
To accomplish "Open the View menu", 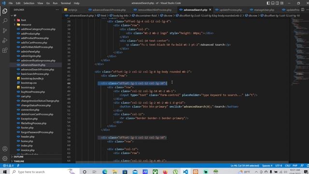I will (40, 3).
